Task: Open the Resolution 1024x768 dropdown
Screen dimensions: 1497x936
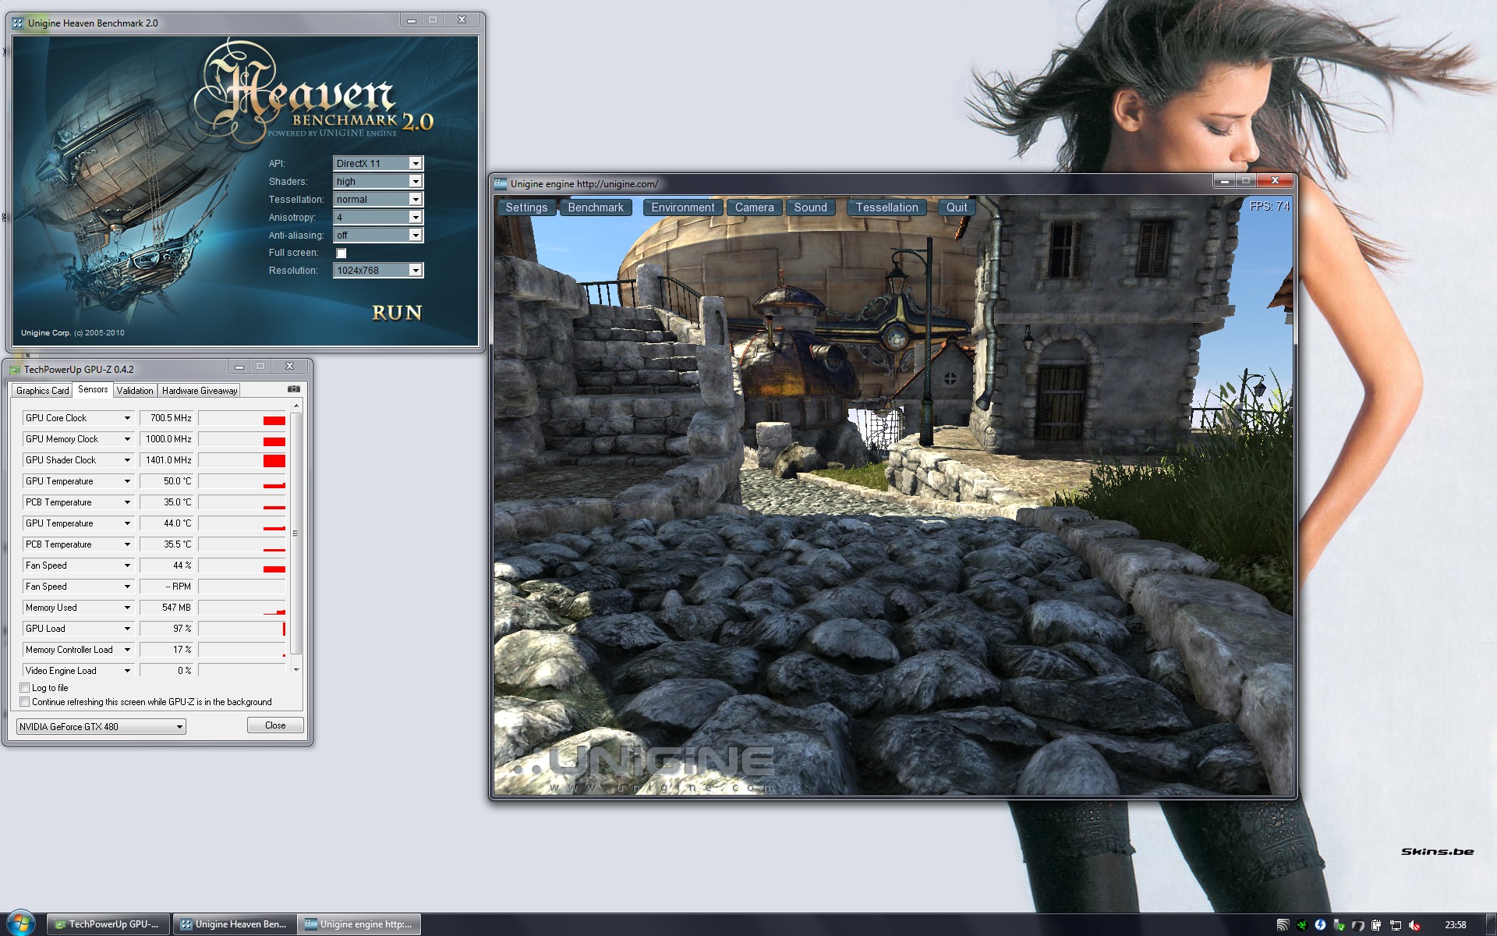Action: point(378,270)
